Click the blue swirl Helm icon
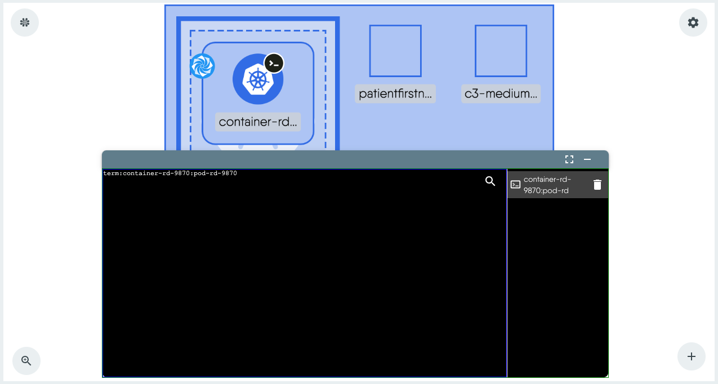Screen dimensions: 718x384 click(x=202, y=66)
